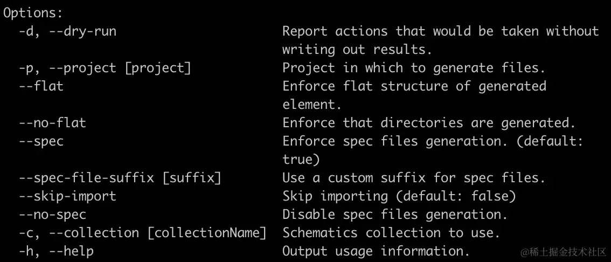Select the --skip-import option flag
611x262 pixels.
pos(68,196)
